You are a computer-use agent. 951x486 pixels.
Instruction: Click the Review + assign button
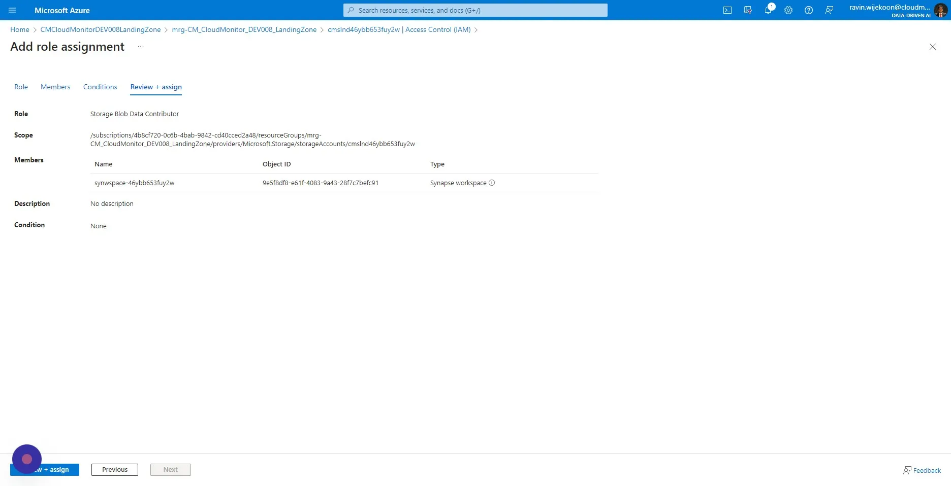[x=45, y=470]
